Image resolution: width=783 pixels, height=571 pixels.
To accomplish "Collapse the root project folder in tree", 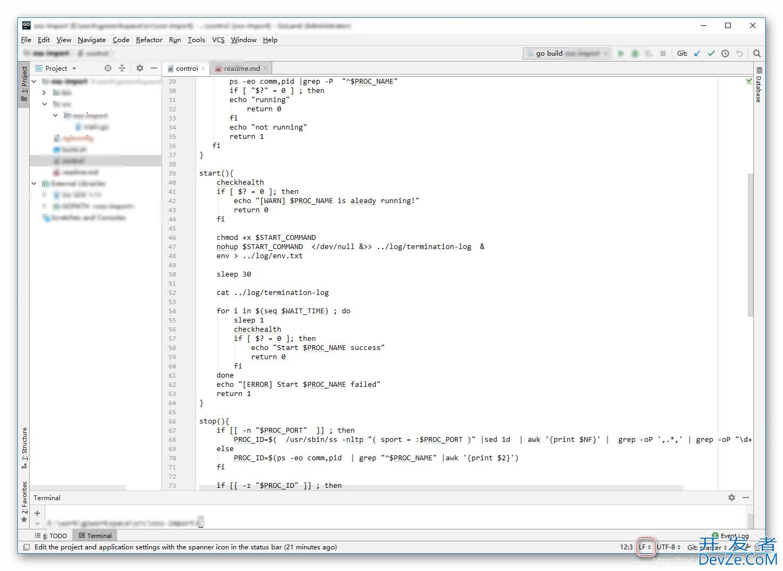I will pos(34,82).
